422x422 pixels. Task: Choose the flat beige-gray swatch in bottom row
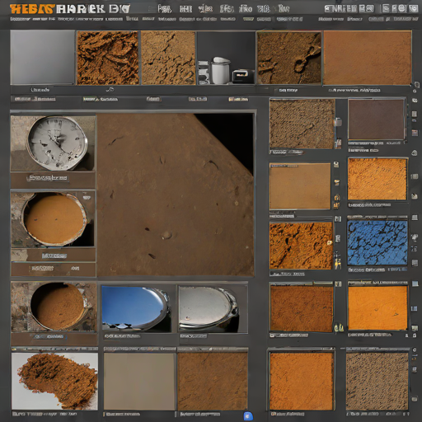pyautogui.click(x=139, y=382)
